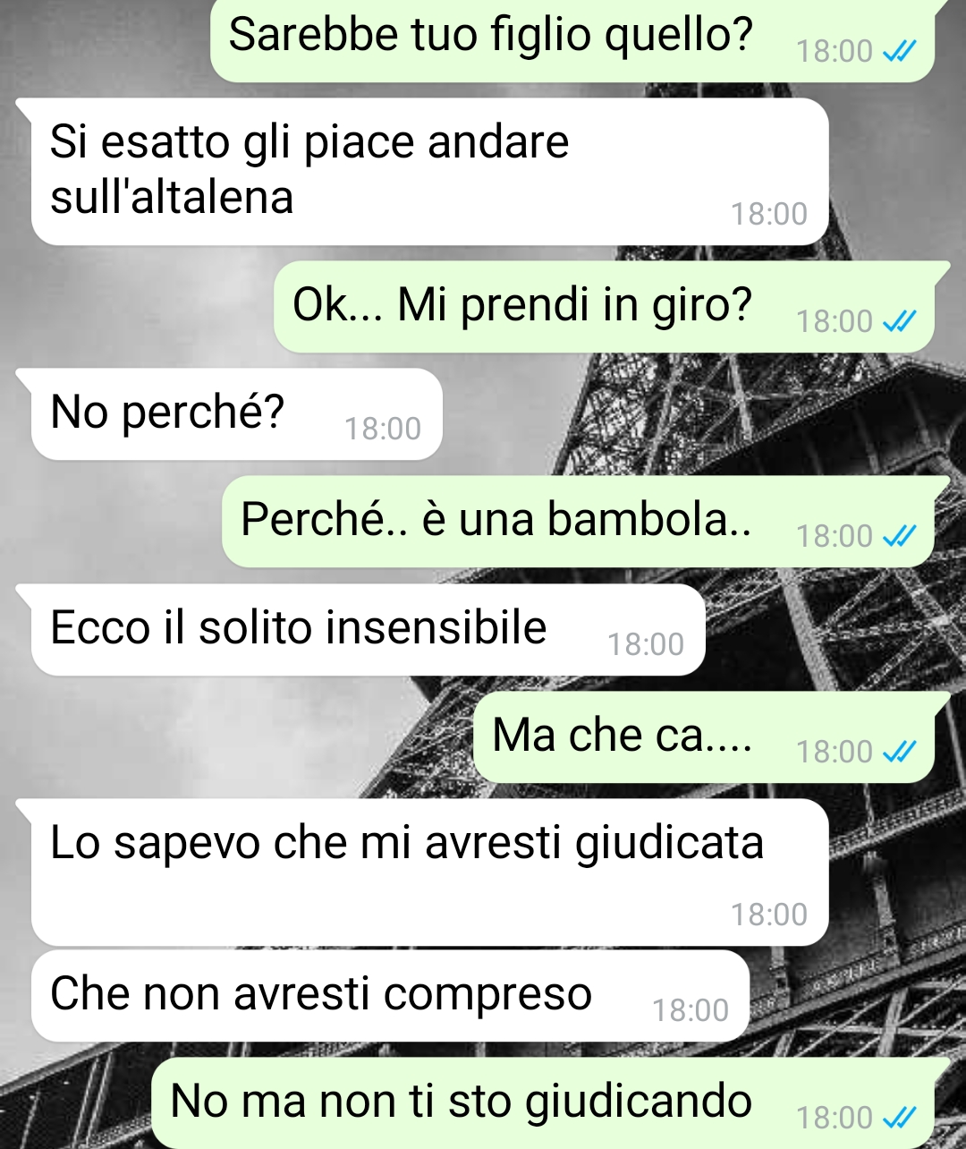Tap the "Ecco il solito insensibile" message
The width and height of the screenshot is (966, 1149).
click(x=368, y=630)
